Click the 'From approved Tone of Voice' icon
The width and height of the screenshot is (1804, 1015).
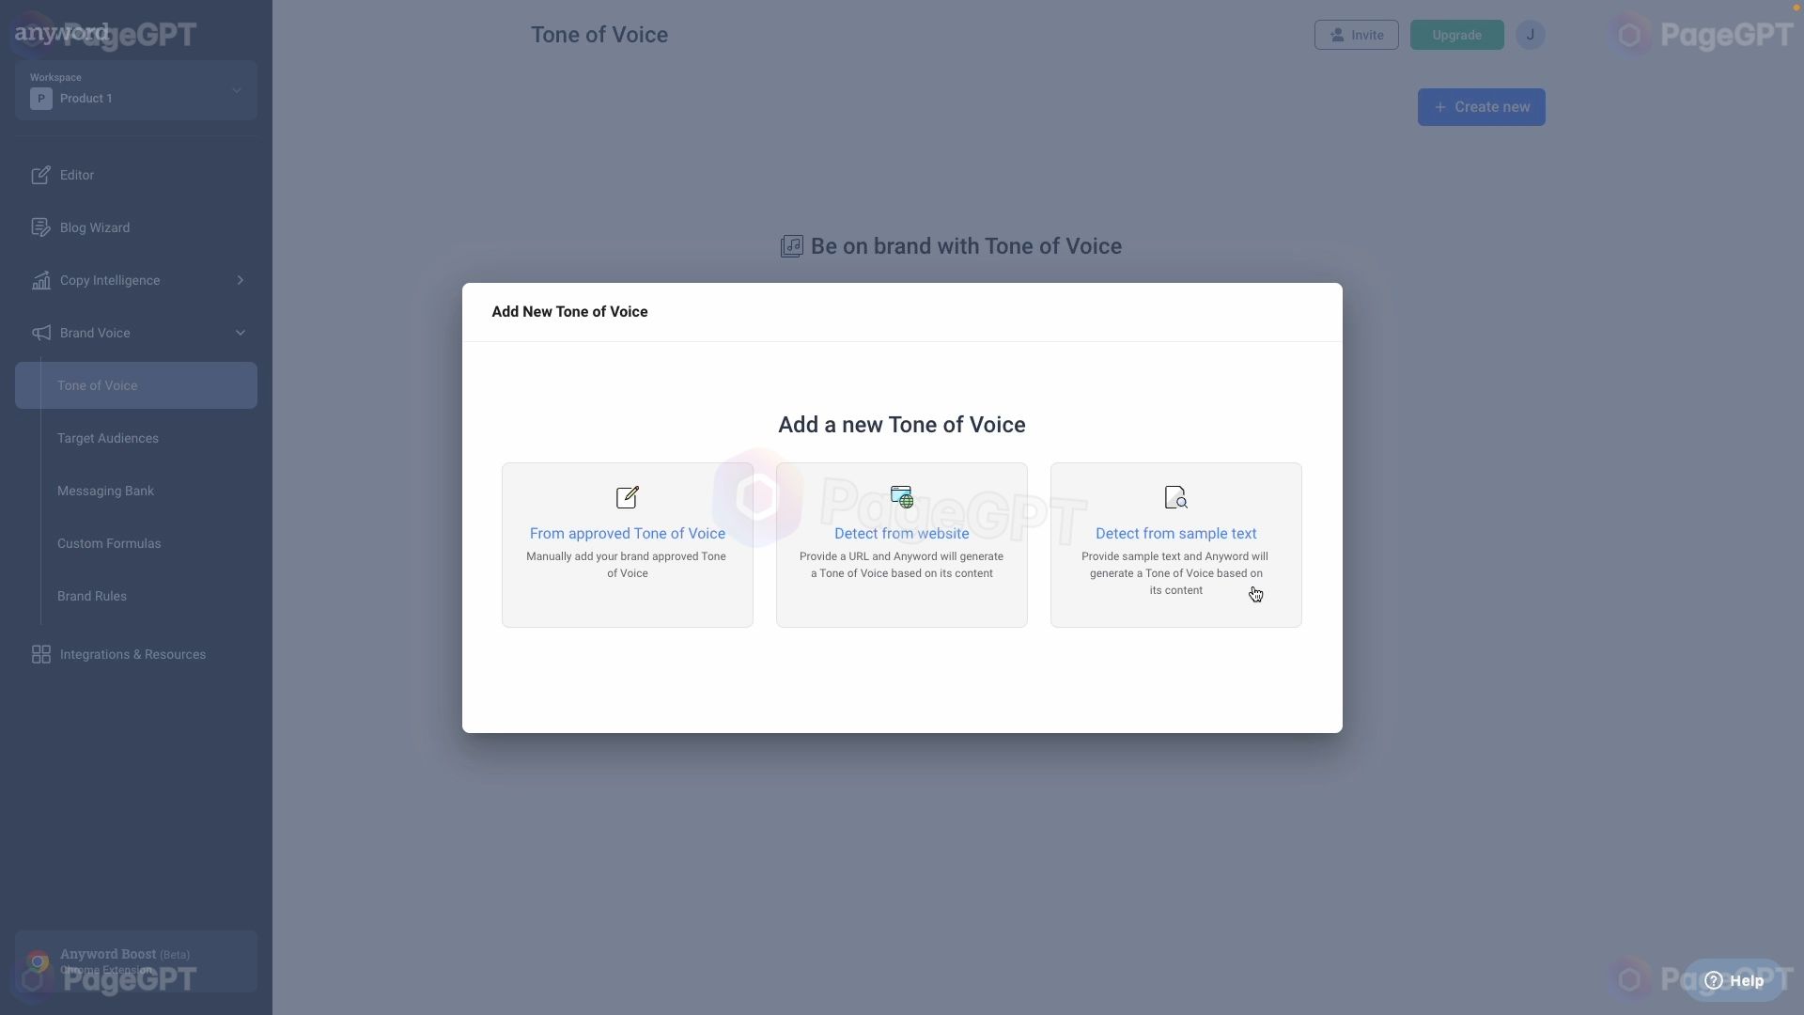coord(627,499)
